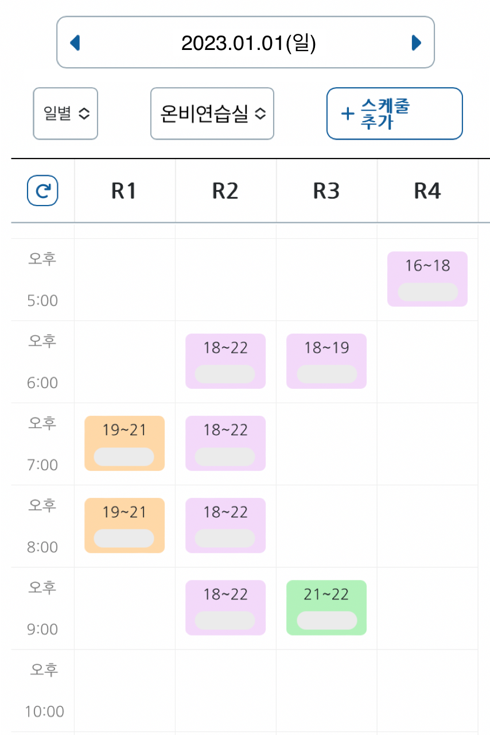Screen dimensions: 490x735
Task: Open the orange 19~21 booking in R1
Action: point(124,443)
